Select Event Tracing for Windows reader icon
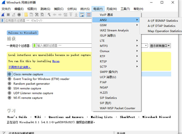 click(9, 79)
